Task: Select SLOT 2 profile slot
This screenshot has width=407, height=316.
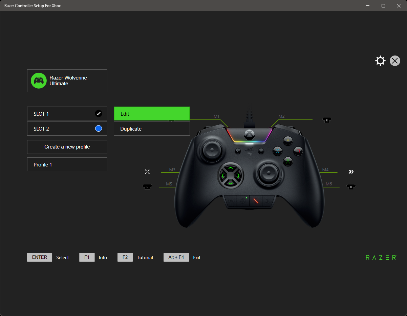Action: (67, 129)
